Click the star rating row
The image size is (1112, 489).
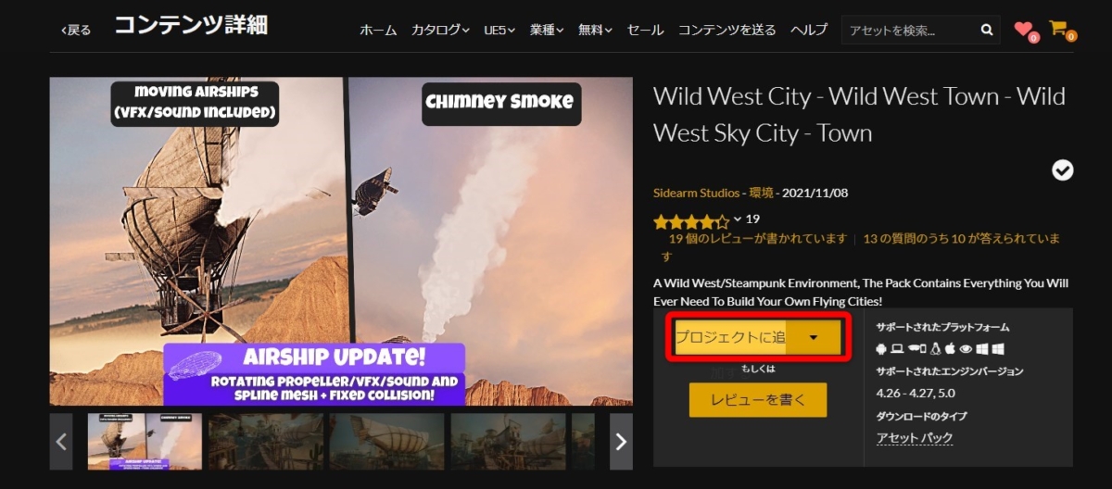pos(691,221)
